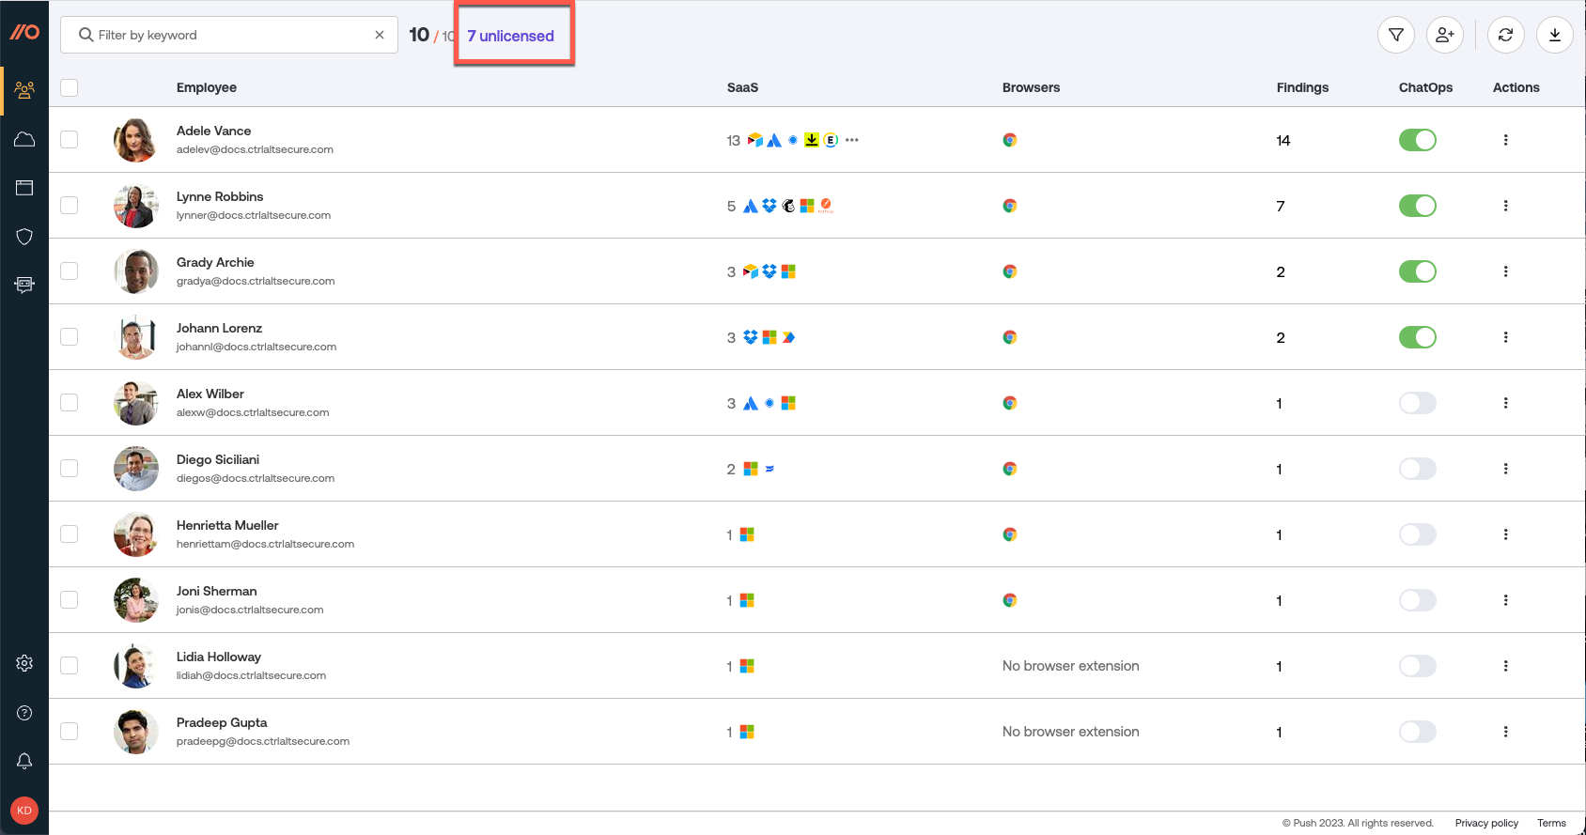Click the add employee icon button
This screenshot has width=1586, height=835.
tap(1445, 35)
